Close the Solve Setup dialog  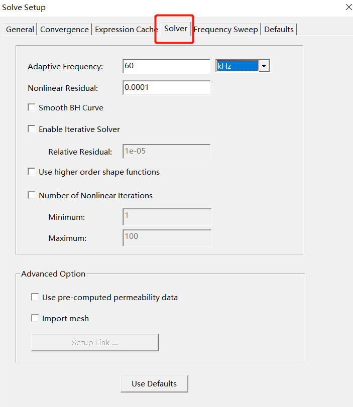click(349, 7)
